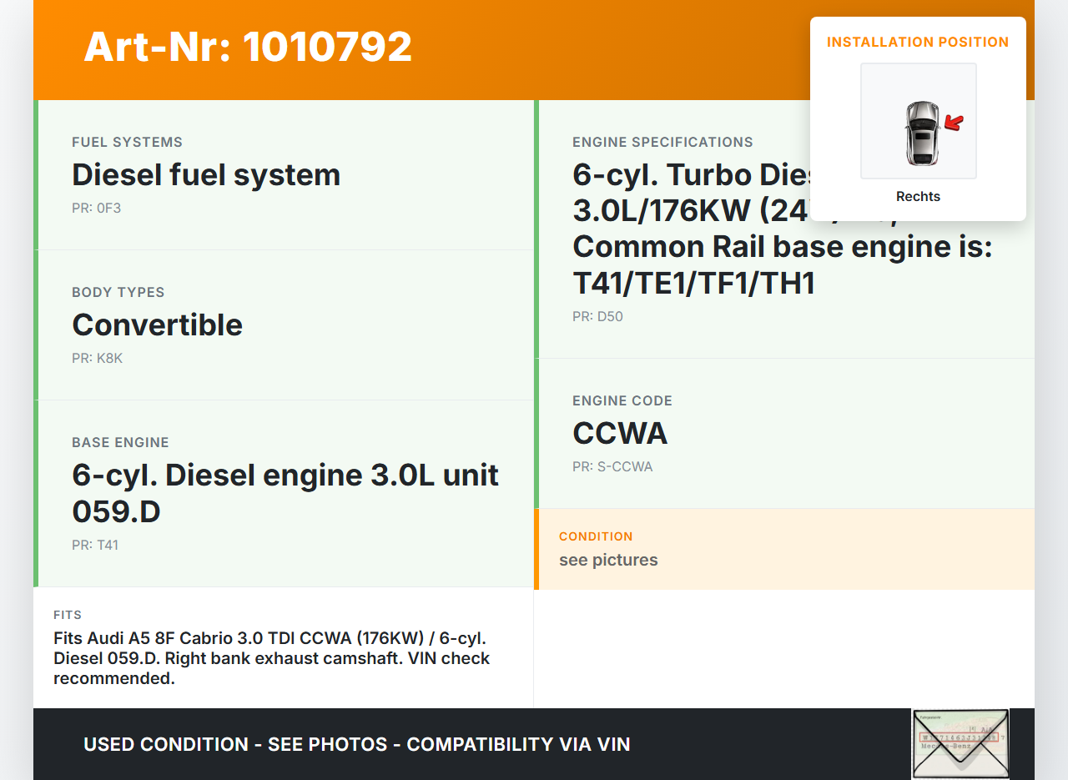The height and width of the screenshot is (780, 1068).
Task: Select the Diesel fuel system value
Action: 206,175
